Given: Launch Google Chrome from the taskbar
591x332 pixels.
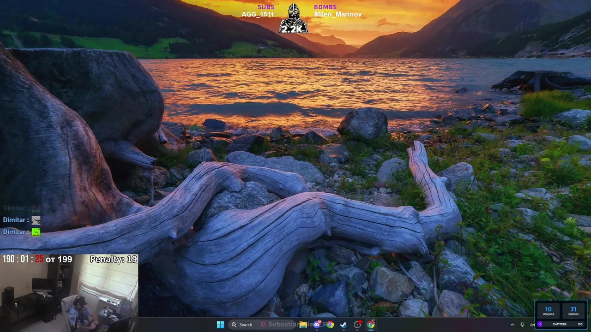Looking at the screenshot, I should (x=330, y=325).
